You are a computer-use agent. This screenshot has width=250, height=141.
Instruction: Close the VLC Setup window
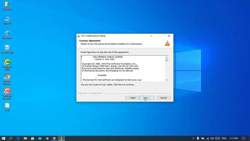[x=169, y=36]
